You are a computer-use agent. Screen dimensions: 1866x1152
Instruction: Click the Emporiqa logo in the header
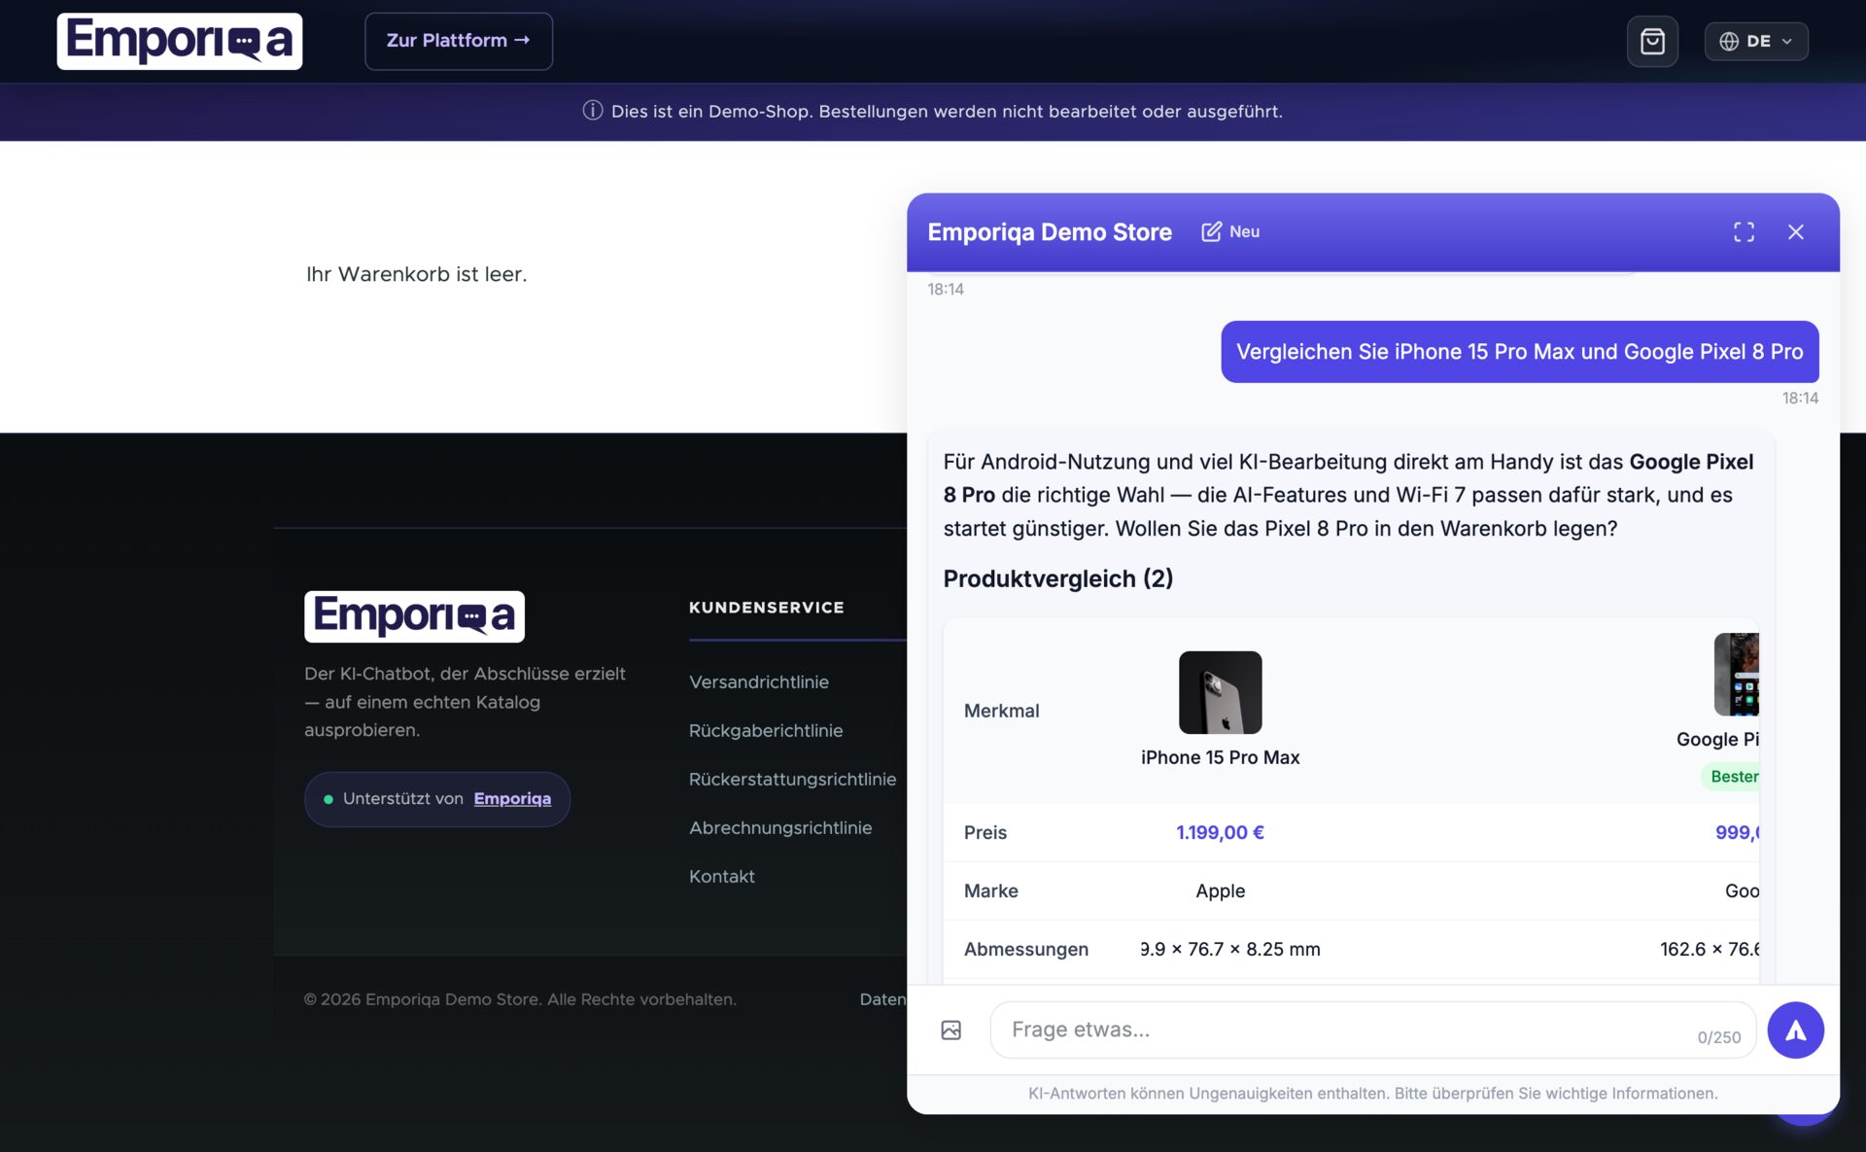click(x=180, y=41)
